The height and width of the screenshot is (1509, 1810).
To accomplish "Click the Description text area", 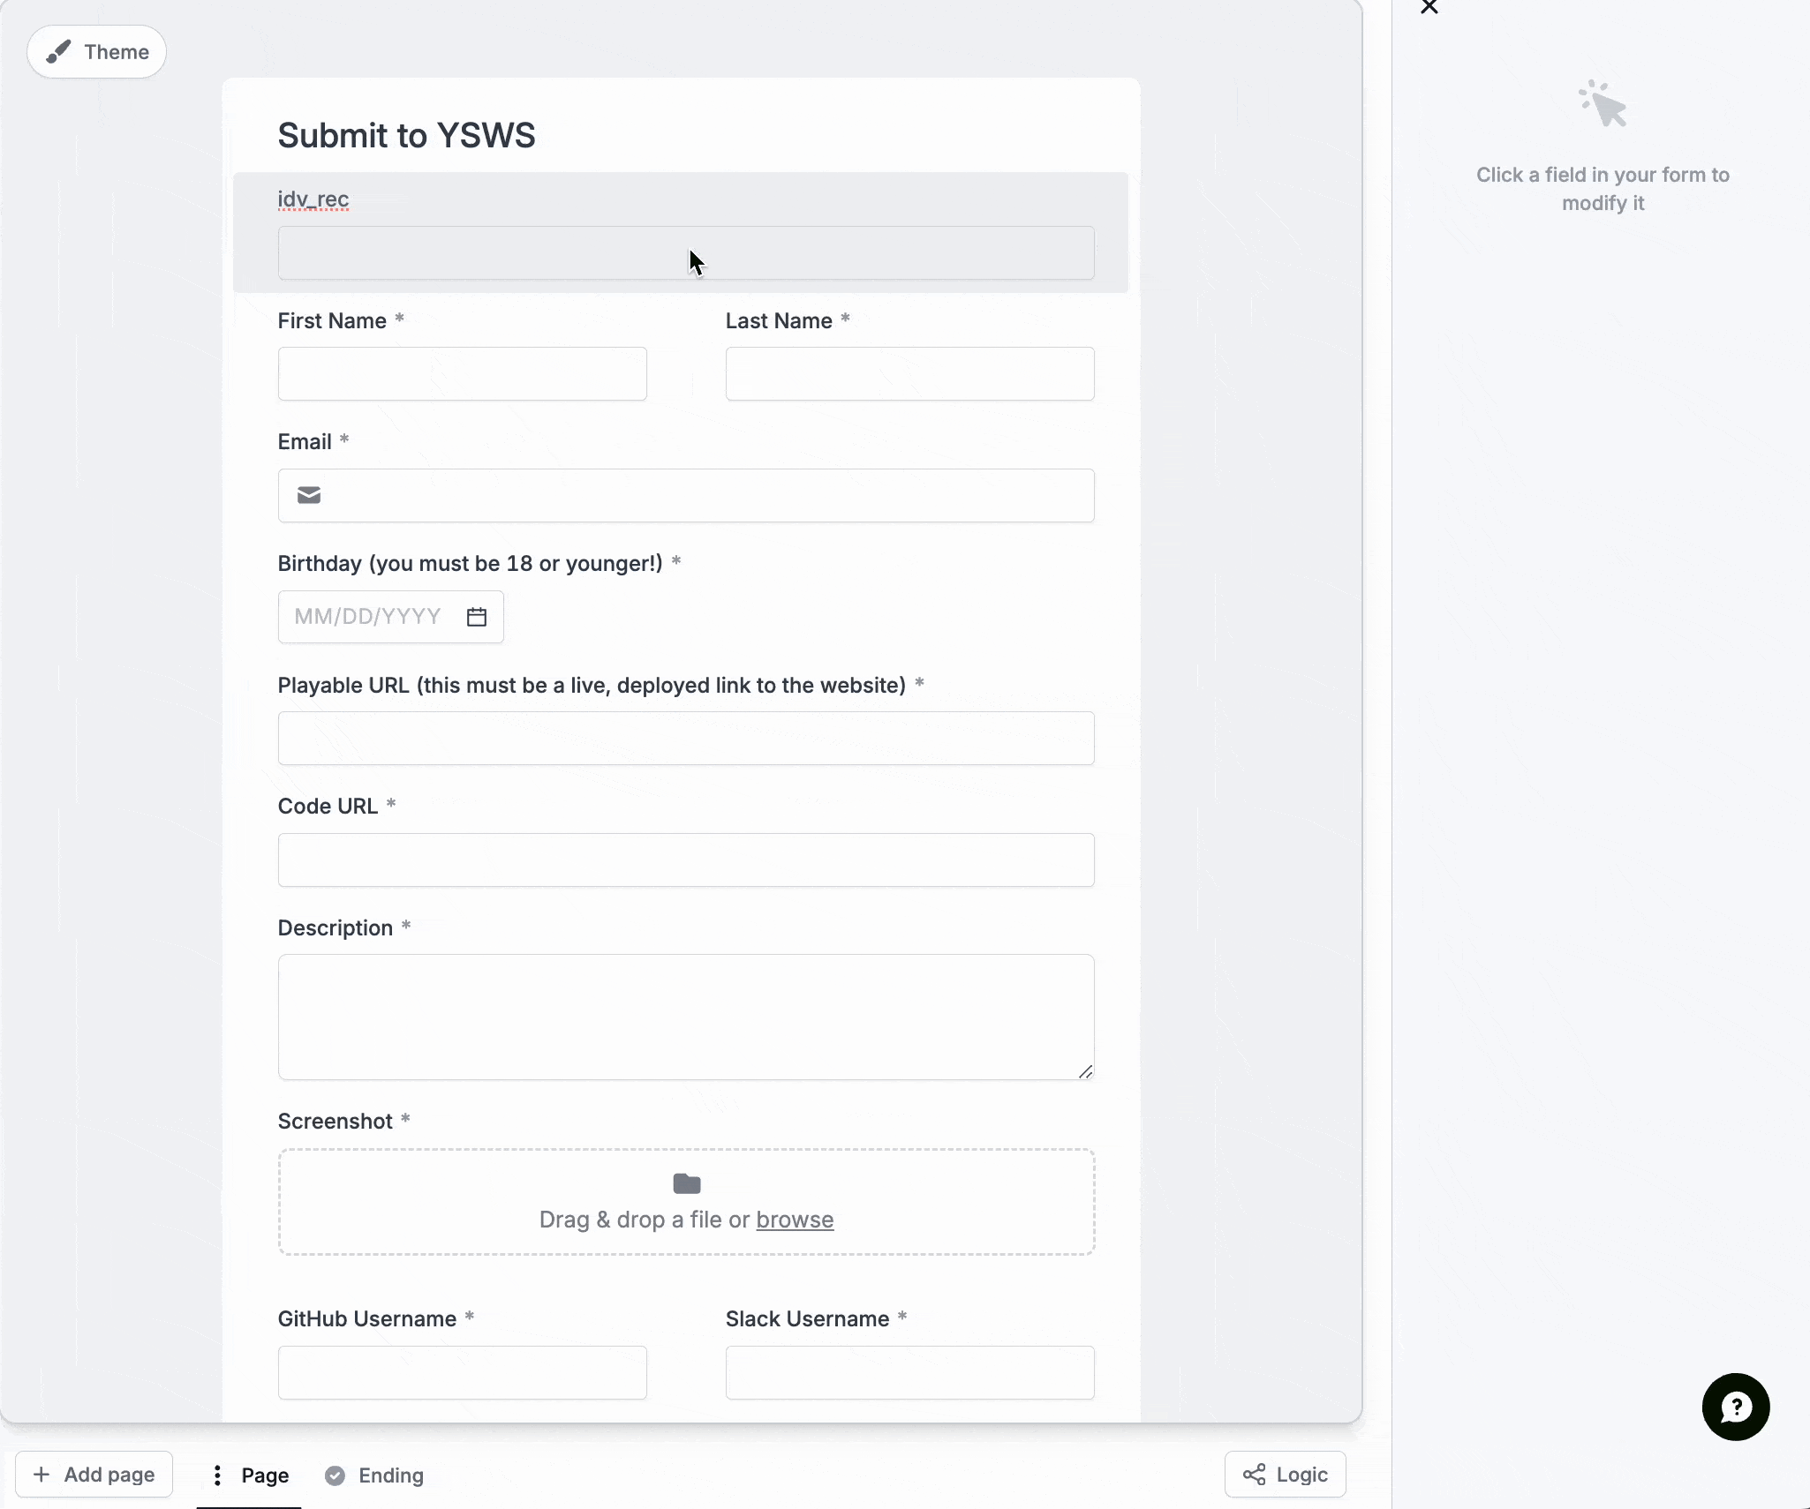I will 685,1016.
